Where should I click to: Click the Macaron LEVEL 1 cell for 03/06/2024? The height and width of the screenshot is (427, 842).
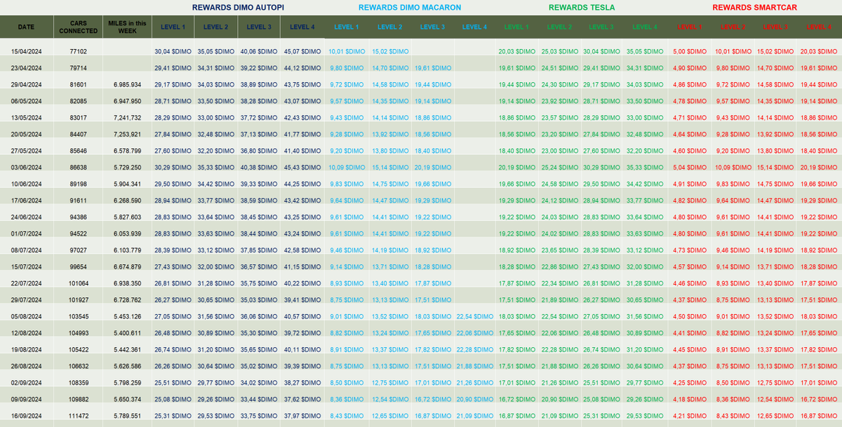click(x=345, y=168)
